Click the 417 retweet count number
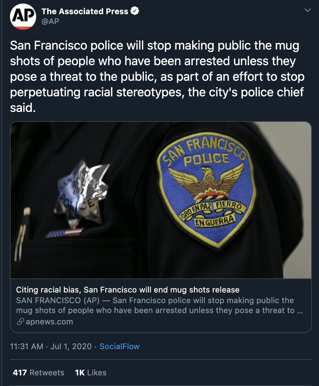This screenshot has width=319, height=386. (x=20, y=373)
